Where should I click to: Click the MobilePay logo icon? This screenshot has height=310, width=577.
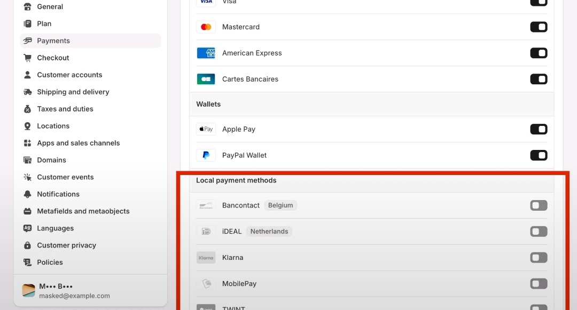tap(206, 283)
